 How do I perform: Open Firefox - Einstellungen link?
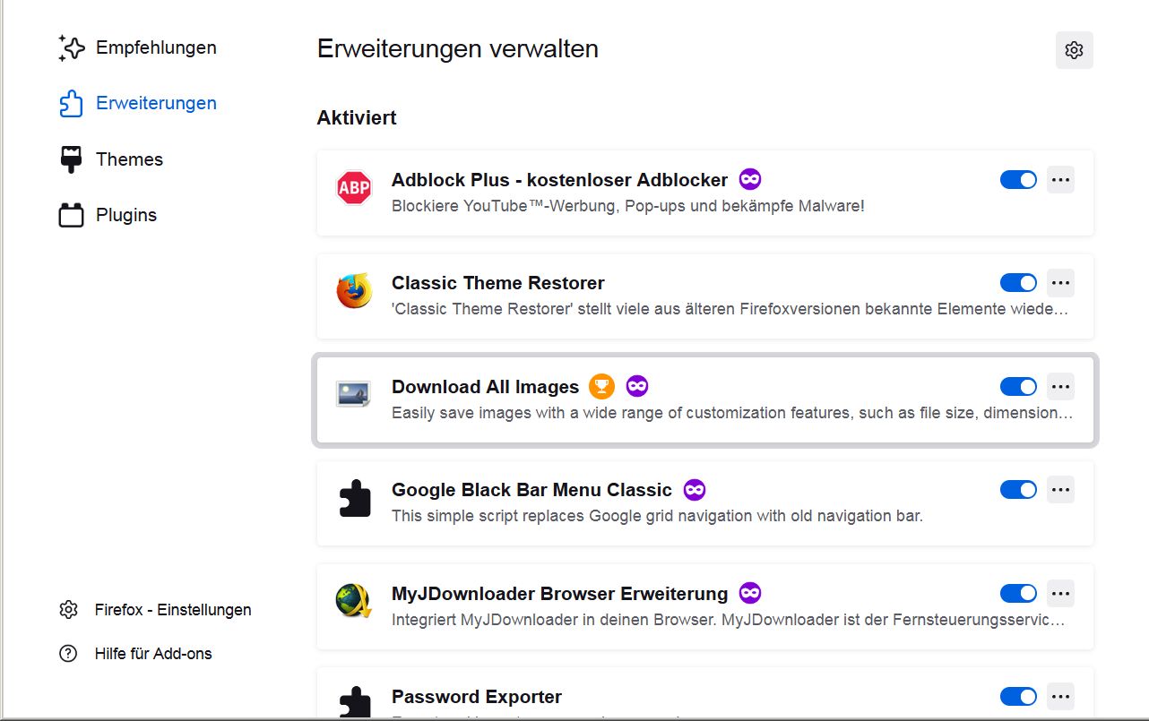[172, 610]
